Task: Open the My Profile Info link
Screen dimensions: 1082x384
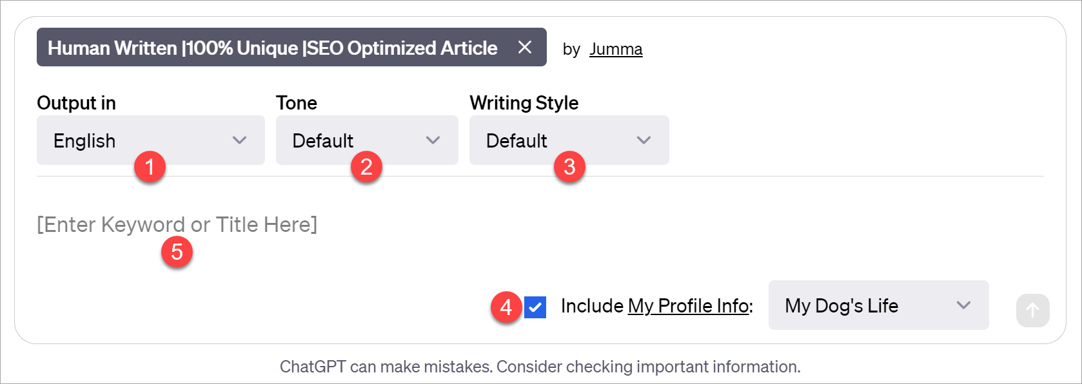Action: [688, 306]
